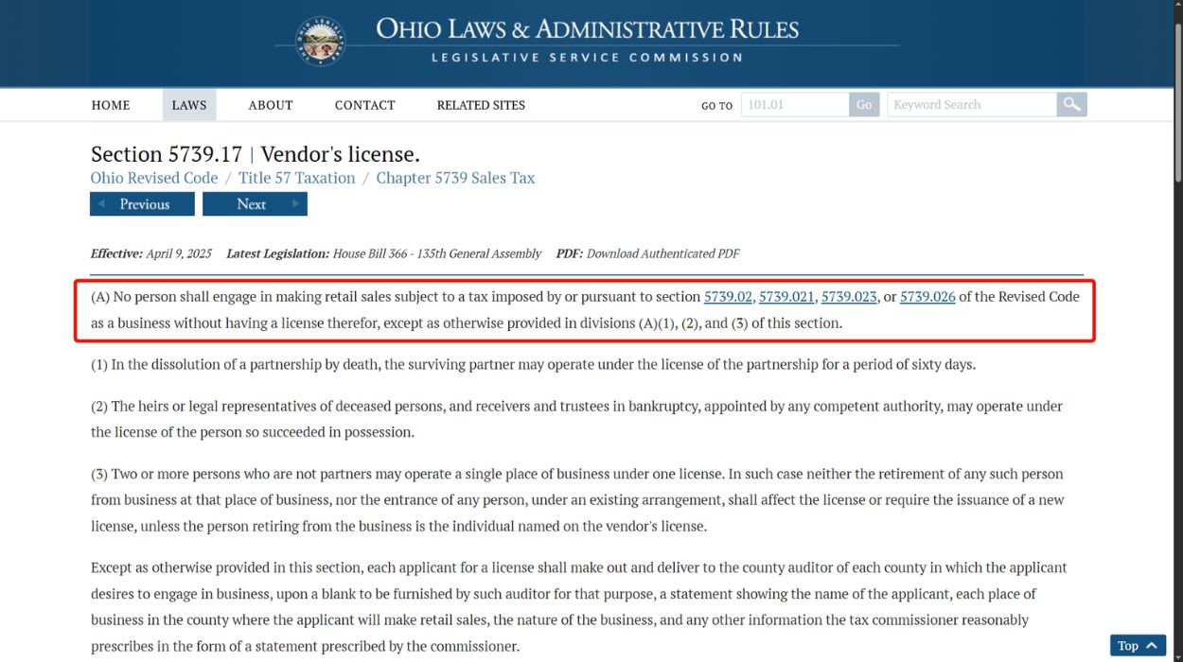The height and width of the screenshot is (662, 1183).
Task: Open House Bill 366 legislation link
Action: pyautogui.click(x=437, y=253)
